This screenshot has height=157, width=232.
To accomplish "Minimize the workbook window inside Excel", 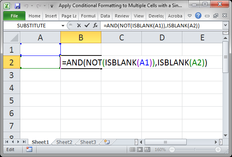I will (207, 16).
